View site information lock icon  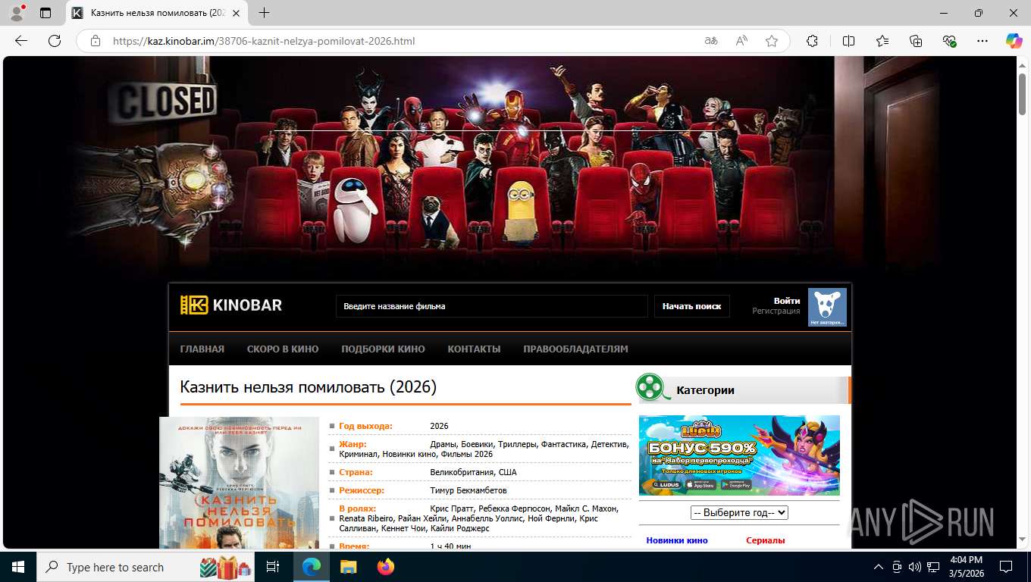click(x=96, y=41)
